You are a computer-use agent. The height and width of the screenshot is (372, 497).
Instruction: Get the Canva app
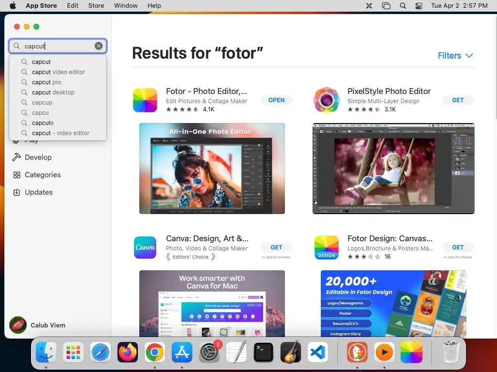276,248
